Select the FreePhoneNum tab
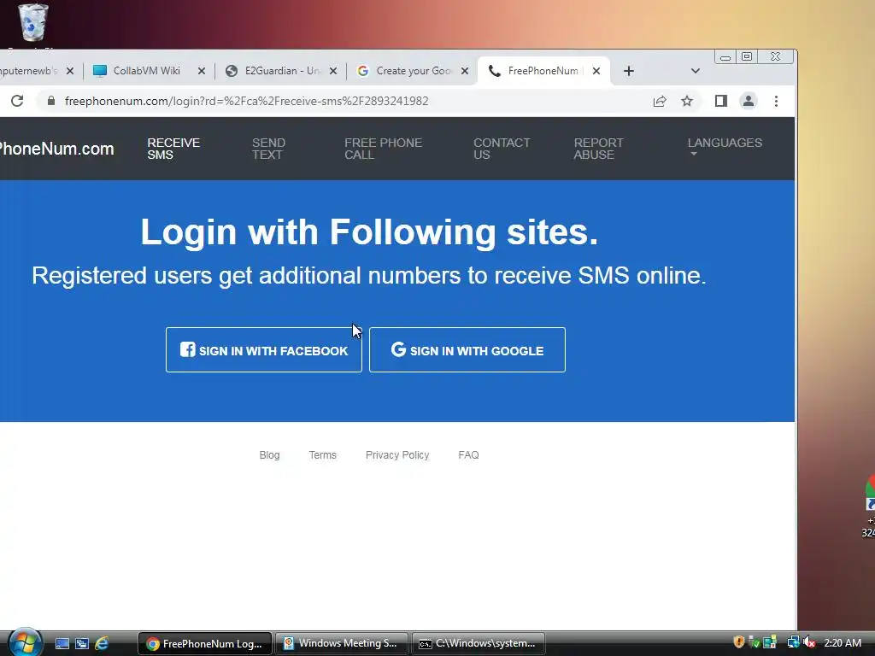Screen dimensions: 875x656 tap(543, 71)
